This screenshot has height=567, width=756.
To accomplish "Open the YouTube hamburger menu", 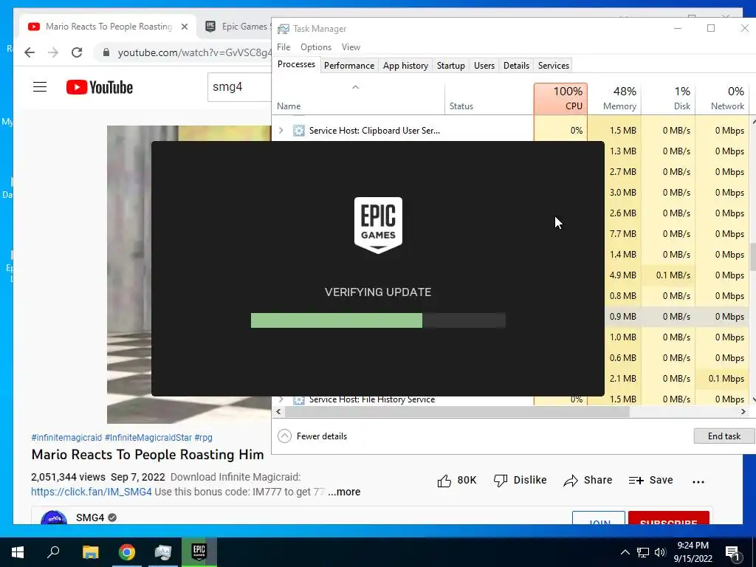I will point(40,87).
